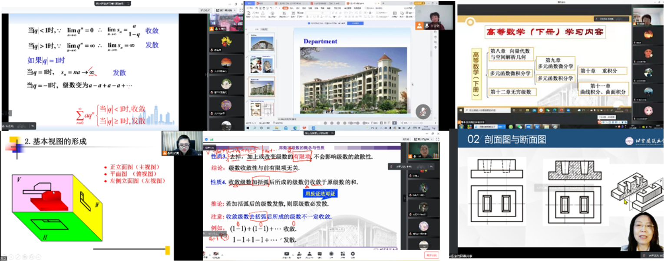Open a new tab with the plus button
This screenshot has width=664, height=261.
(383, 3)
